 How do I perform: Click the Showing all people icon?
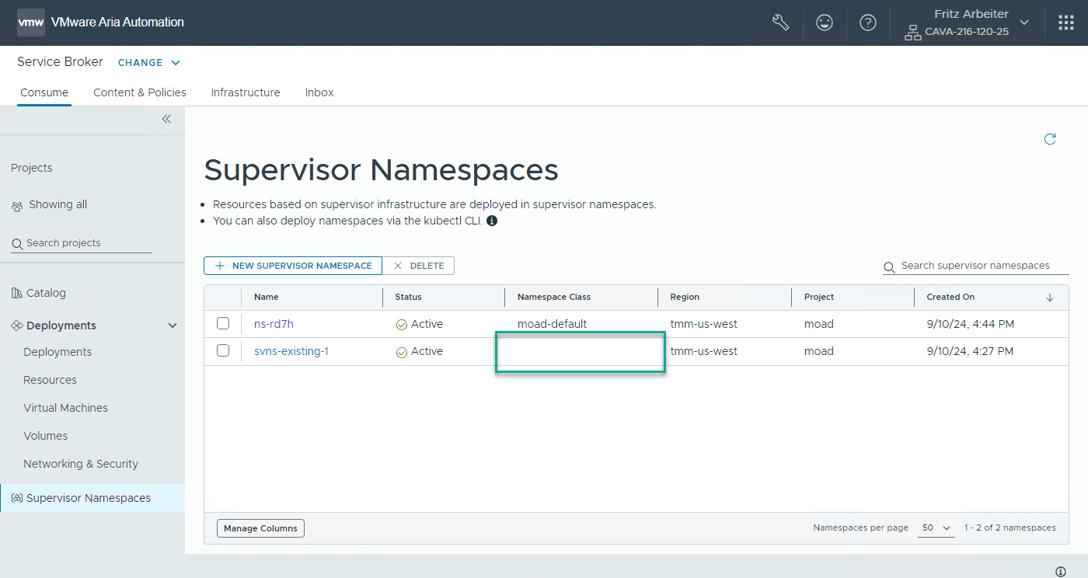(x=17, y=206)
